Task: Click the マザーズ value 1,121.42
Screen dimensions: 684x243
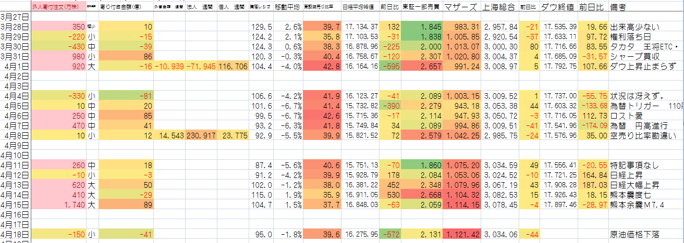Action: pos(462,234)
